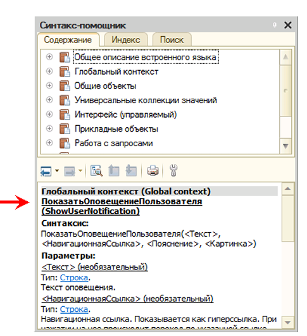307x336 pixels.
Task: Open the Back button history dropdown
Action: click(57, 171)
